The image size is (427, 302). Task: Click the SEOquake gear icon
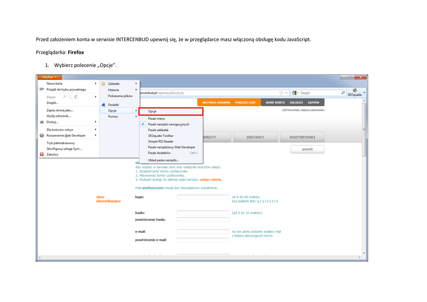pos(355,90)
